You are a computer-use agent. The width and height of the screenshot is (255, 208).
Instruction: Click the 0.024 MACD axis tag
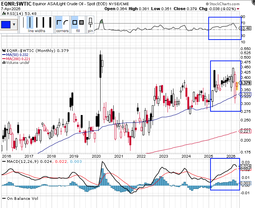[x=245, y=166]
